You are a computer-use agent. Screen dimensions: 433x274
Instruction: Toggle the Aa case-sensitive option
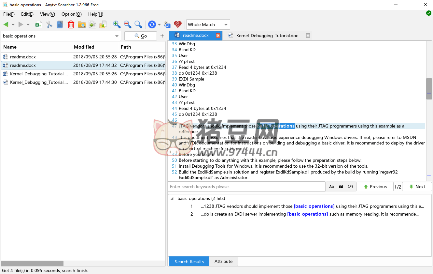pyautogui.click(x=331, y=187)
